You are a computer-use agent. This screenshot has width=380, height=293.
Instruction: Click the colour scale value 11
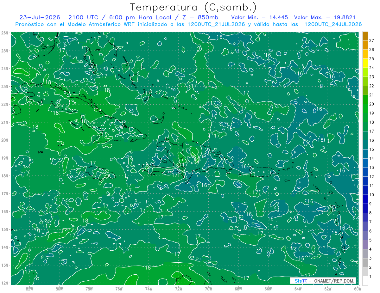372,186
